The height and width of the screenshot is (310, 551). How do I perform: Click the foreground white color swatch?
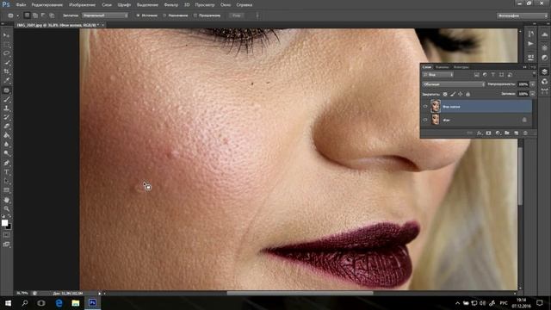tap(4, 223)
